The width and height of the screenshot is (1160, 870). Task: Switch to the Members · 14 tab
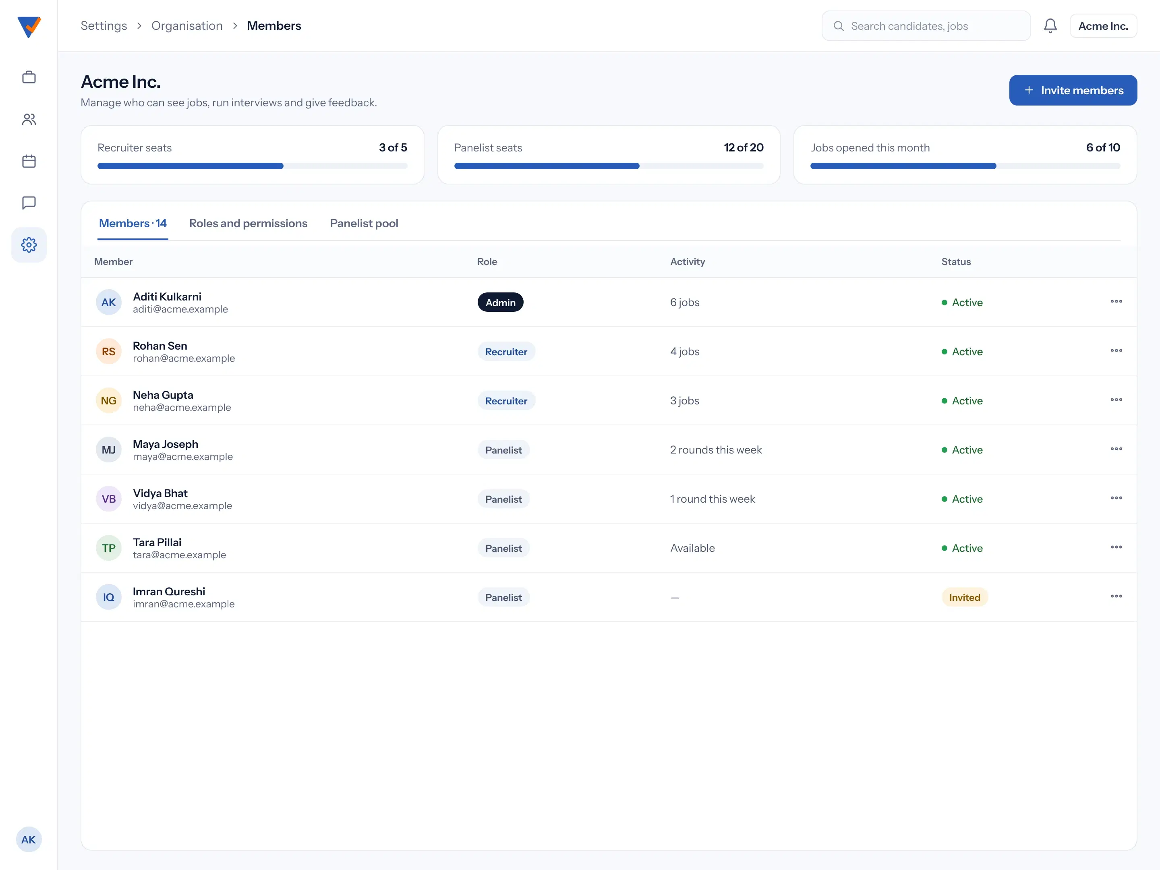(x=133, y=224)
